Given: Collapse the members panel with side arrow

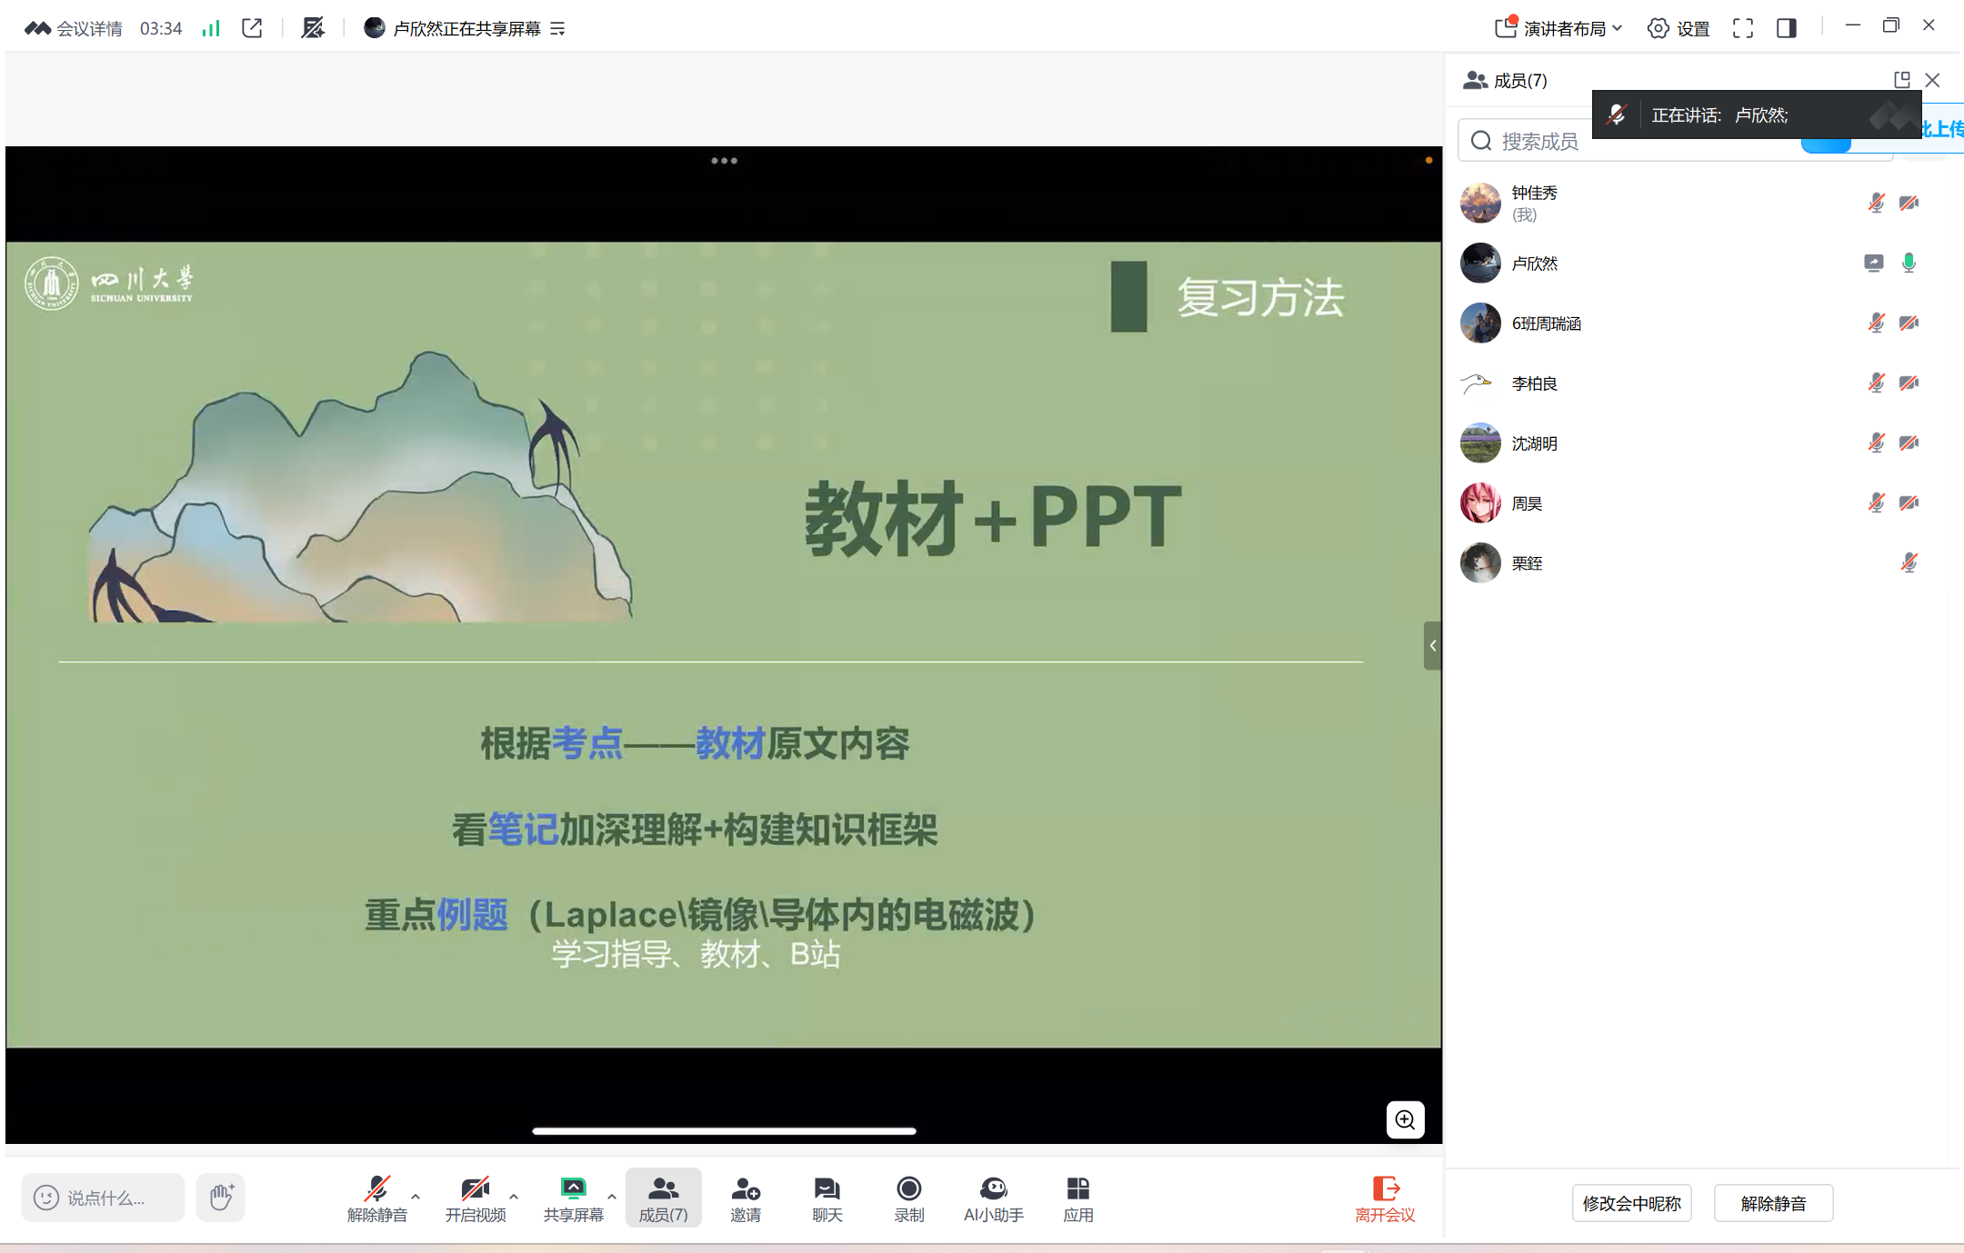Looking at the screenshot, I should click(1432, 646).
